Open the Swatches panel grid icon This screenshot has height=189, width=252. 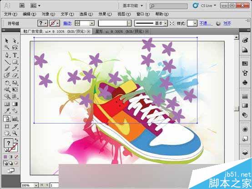245,64
